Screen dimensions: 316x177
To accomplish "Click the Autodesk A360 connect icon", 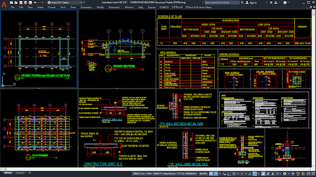I will pos(276,2).
